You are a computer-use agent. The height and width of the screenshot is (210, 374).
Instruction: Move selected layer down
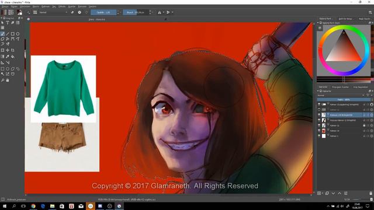pyautogui.click(x=333, y=193)
